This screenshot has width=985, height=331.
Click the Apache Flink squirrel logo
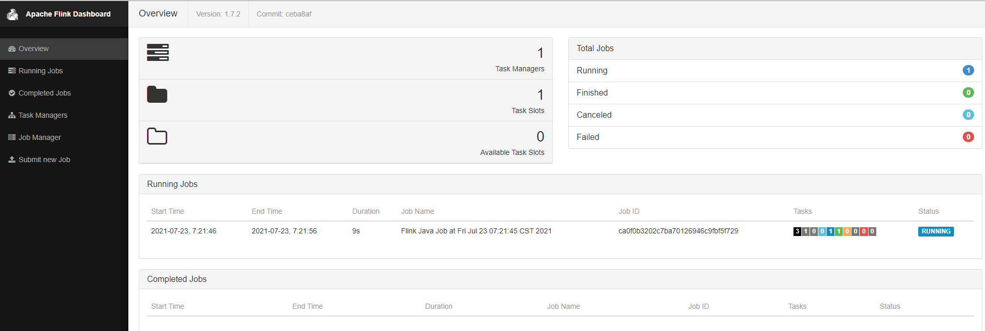[x=12, y=14]
